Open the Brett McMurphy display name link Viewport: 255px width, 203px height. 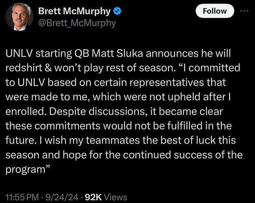[x=76, y=11]
